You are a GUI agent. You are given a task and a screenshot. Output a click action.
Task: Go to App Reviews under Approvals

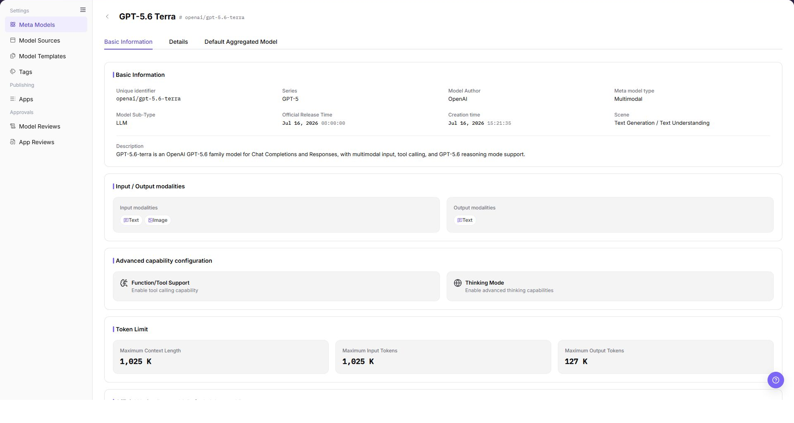(x=46, y=142)
